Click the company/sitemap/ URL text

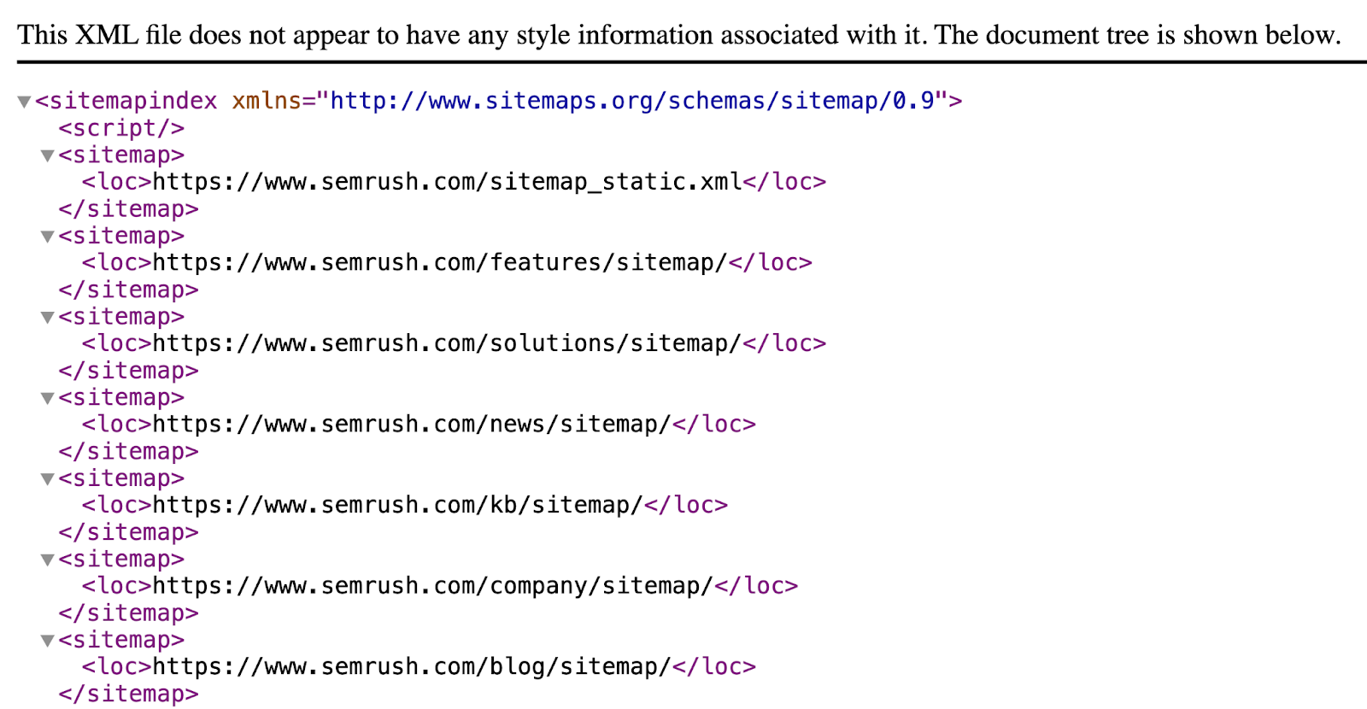pos(432,586)
